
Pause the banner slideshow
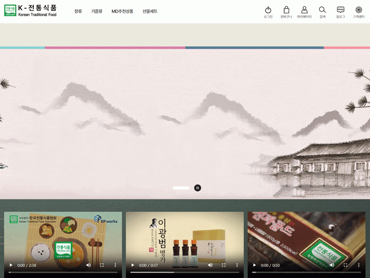pyautogui.click(x=197, y=188)
